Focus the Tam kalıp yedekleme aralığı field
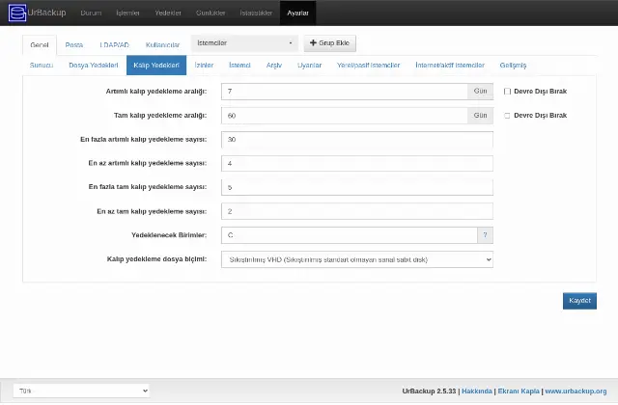Screen dimensions: 618x405 pyautogui.click(x=345, y=116)
